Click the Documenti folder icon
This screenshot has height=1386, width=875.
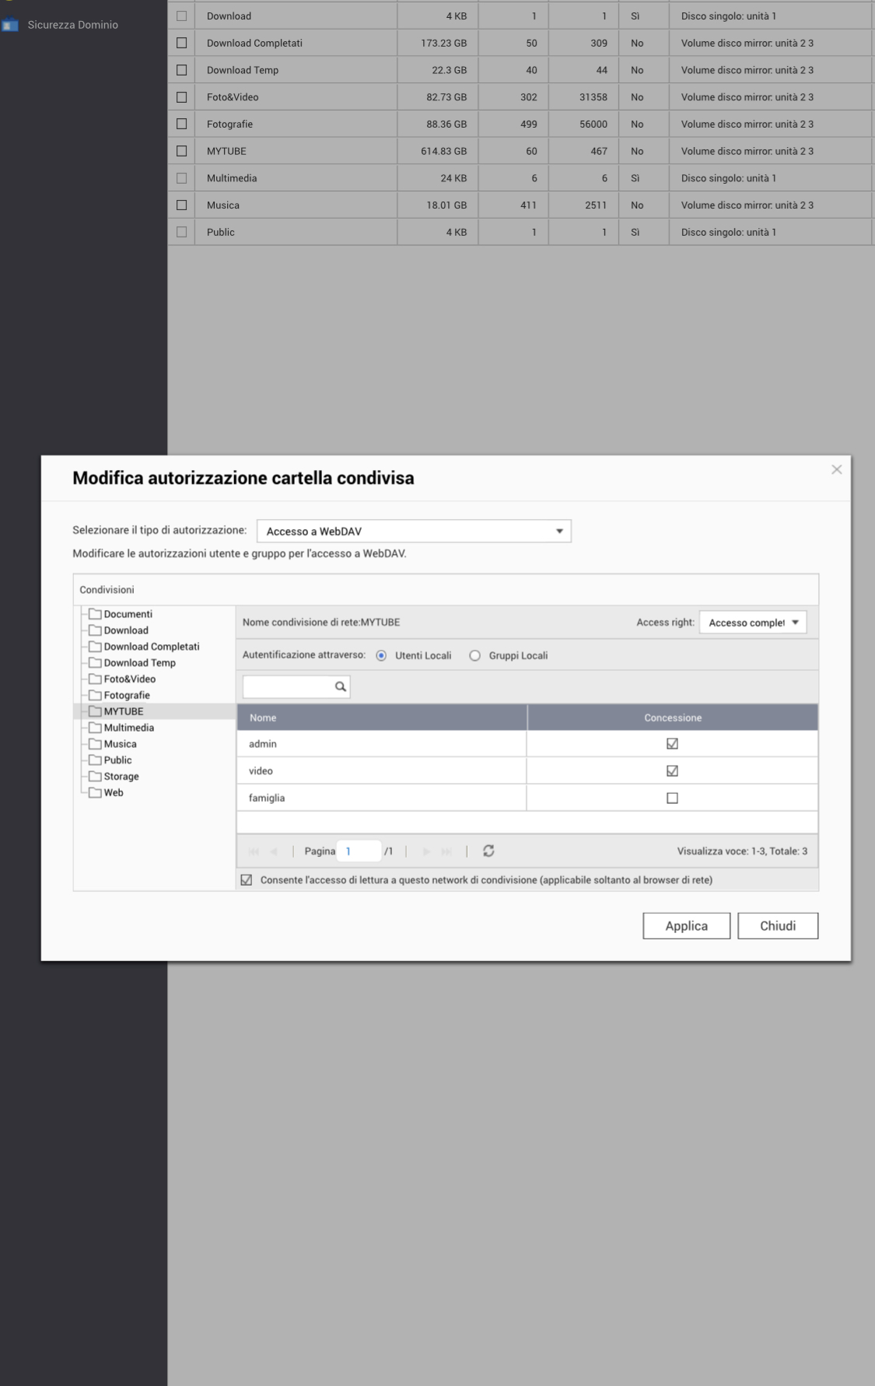pos(95,614)
